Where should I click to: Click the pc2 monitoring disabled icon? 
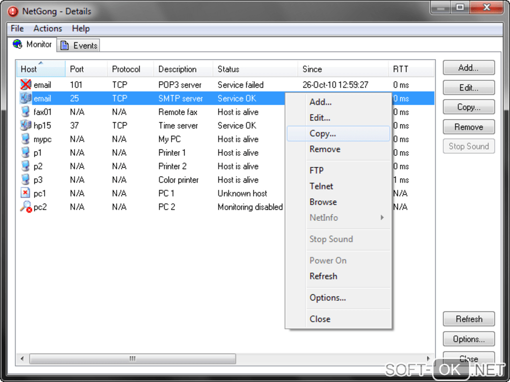[25, 207]
